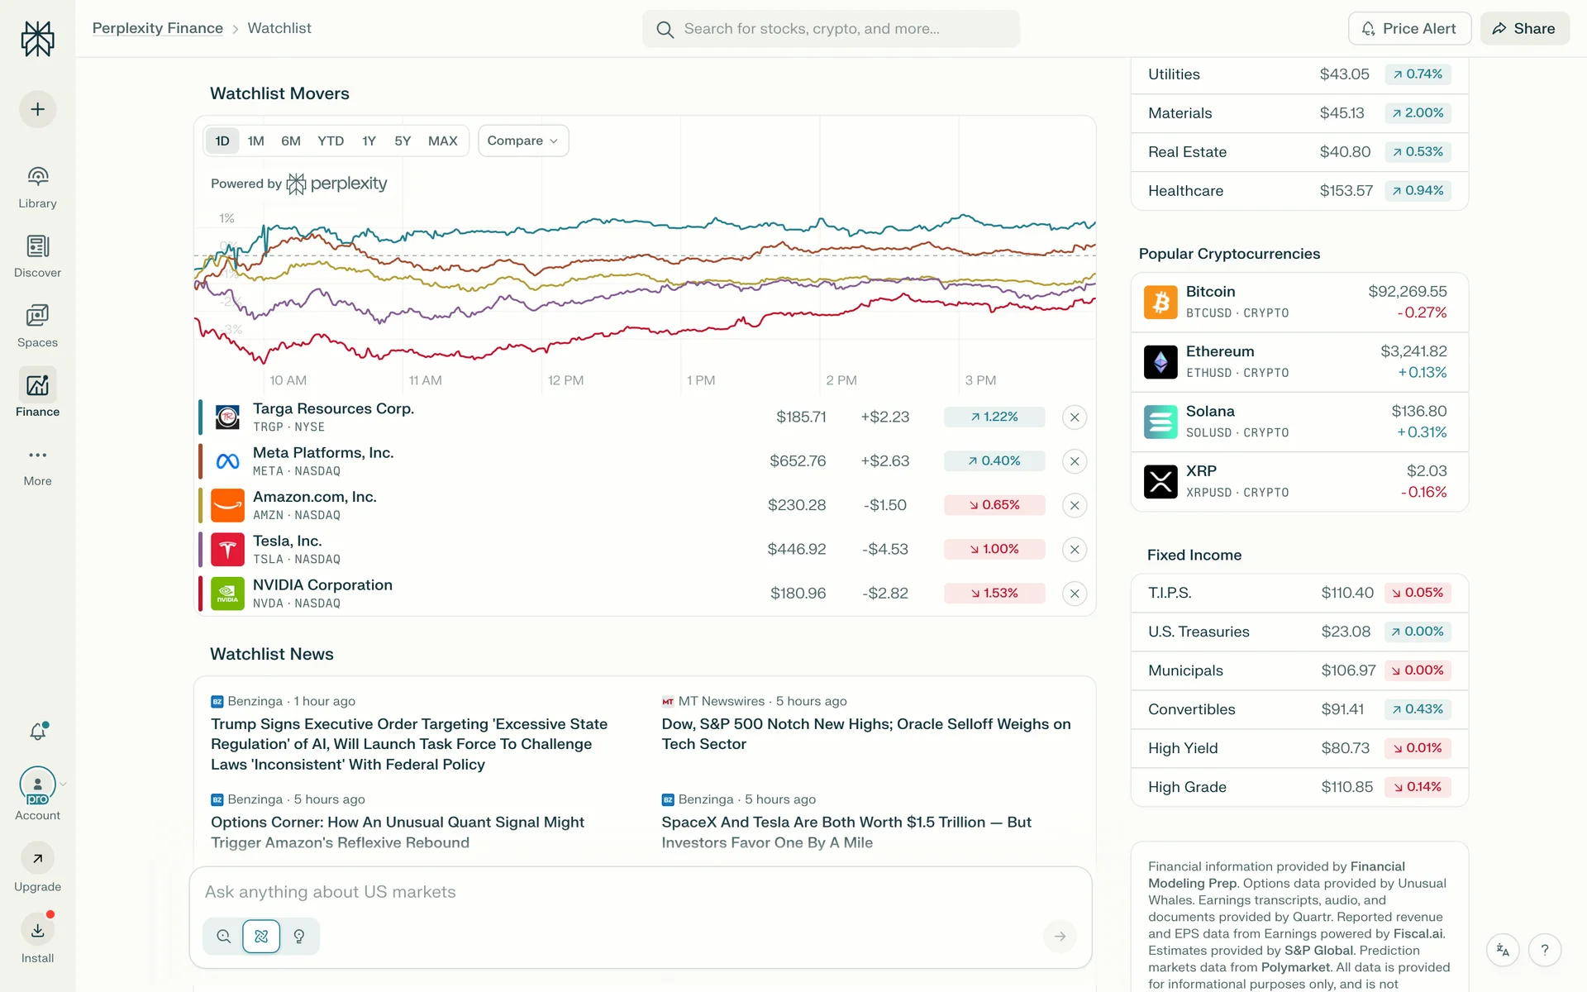
Task: Open the Perplexity Finance breadcrumb link
Action: (x=157, y=28)
